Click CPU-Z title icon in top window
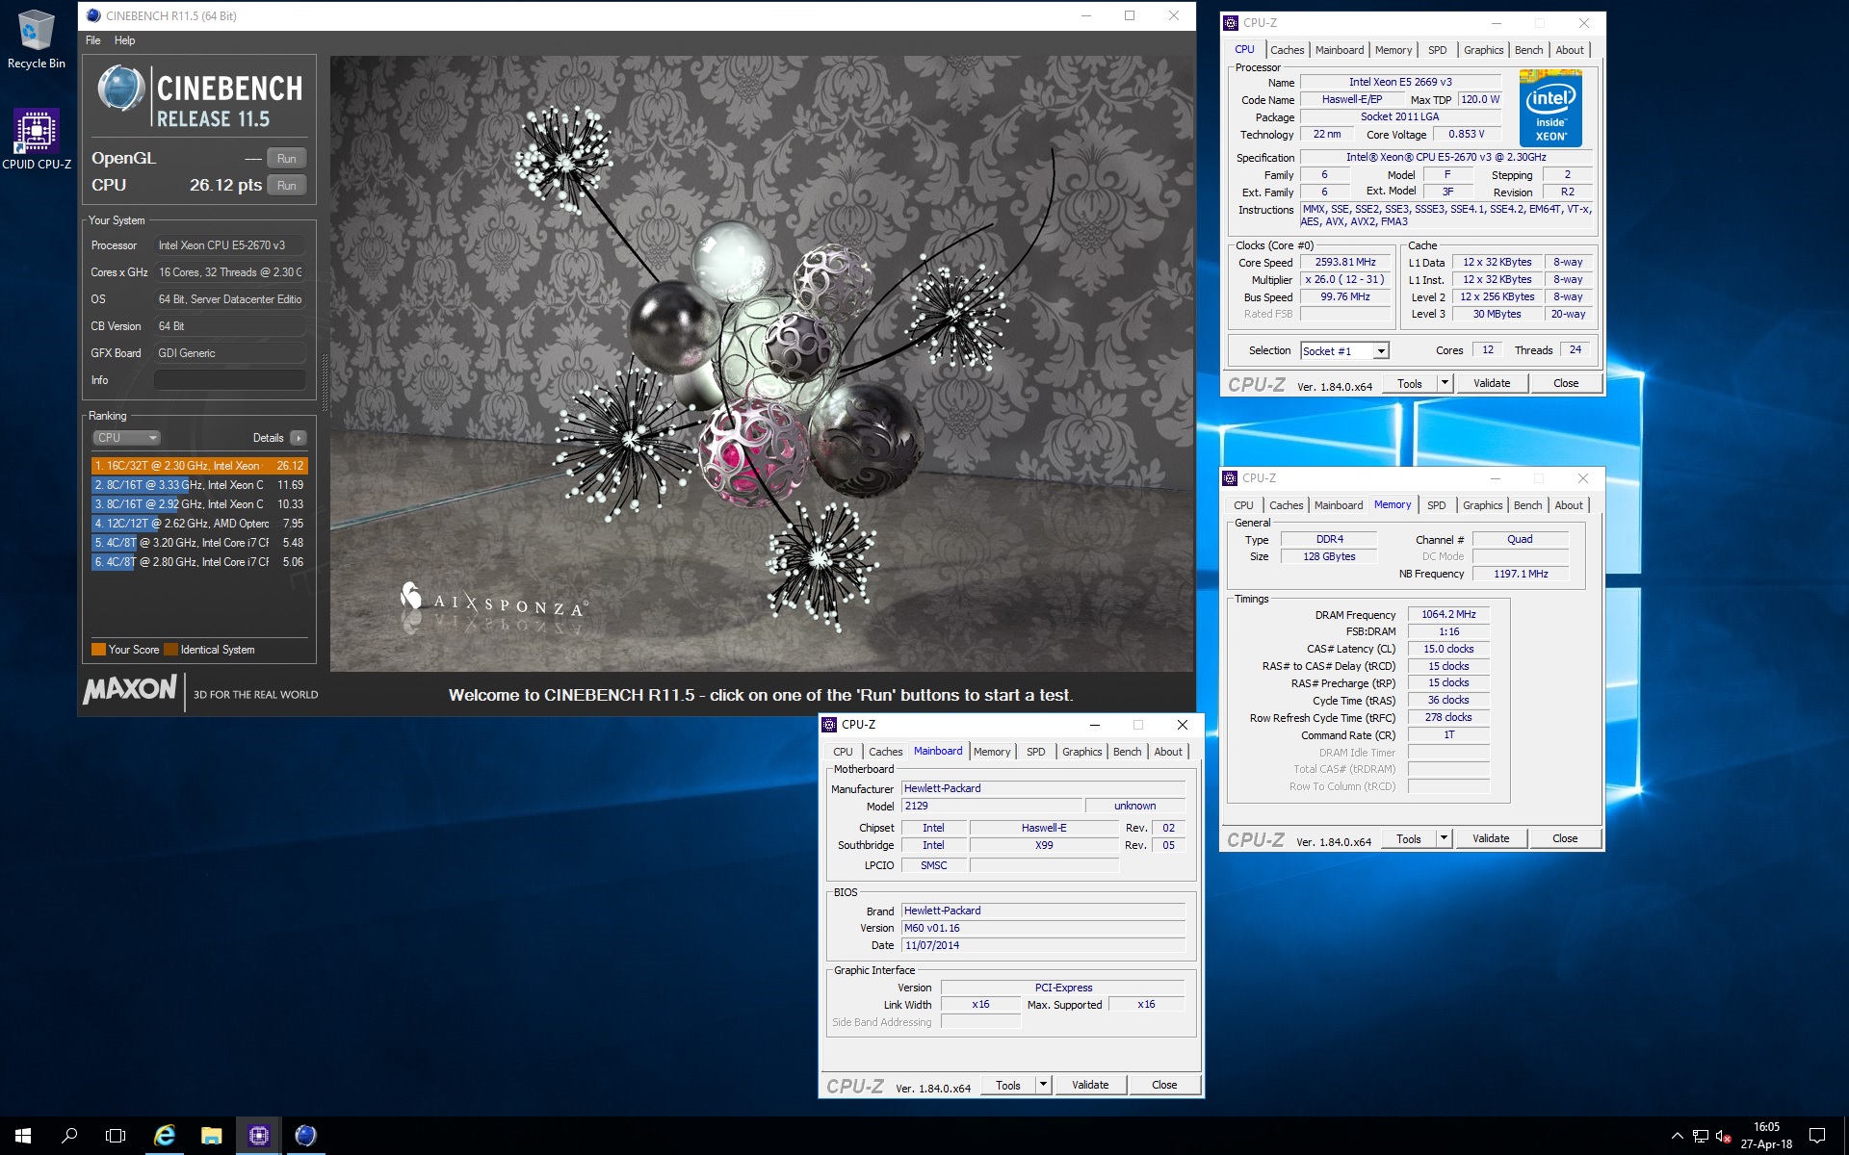1849x1155 pixels. 1231,23
